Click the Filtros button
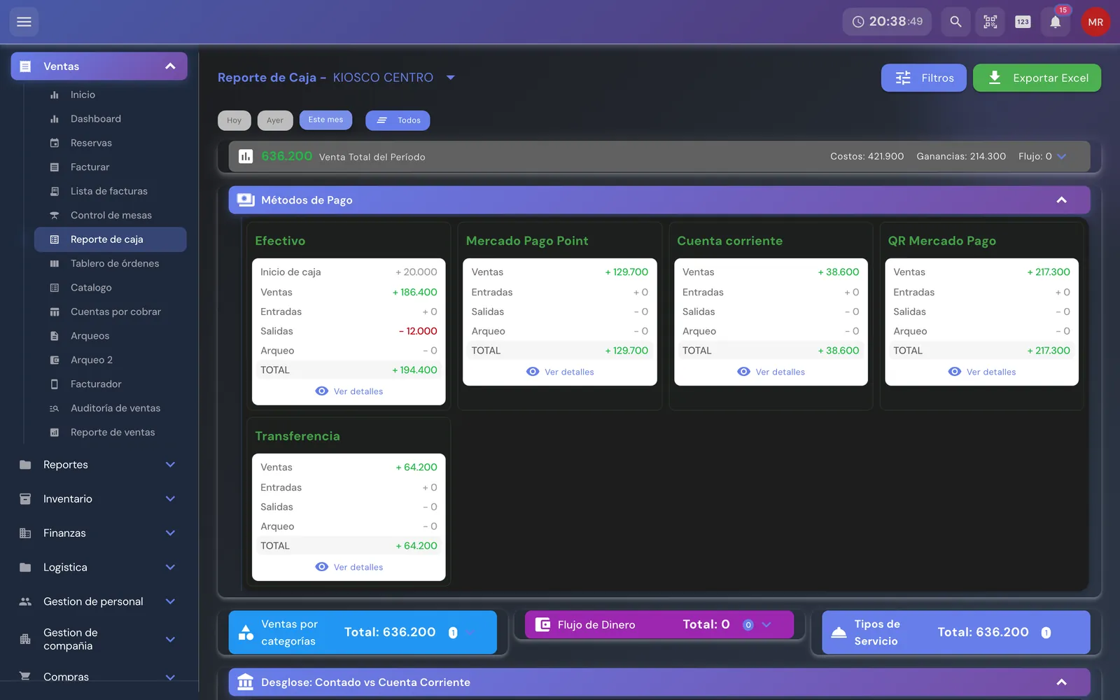Image resolution: width=1120 pixels, height=700 pixels. point(923,78)
